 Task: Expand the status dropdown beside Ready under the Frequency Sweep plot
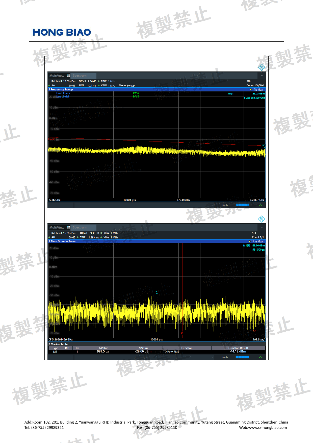[213, 205]
